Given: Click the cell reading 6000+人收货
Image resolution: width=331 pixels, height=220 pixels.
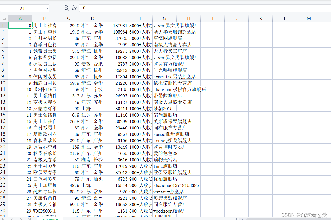Looking at the screenshot, I should [x=141, y=32].
